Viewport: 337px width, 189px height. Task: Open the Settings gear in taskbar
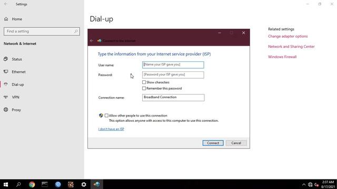coord(84,184)
